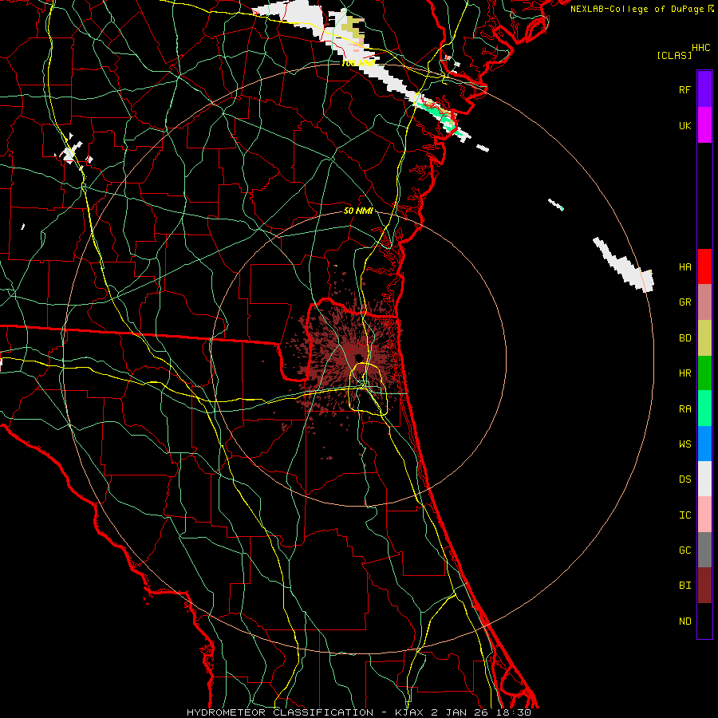
Task: Click the 18:30 timestamp
Action: click(515, 712)
